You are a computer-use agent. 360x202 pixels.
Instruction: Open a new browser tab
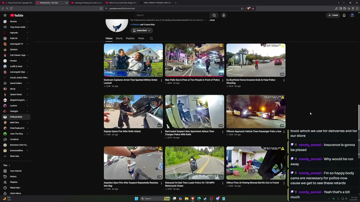(176, 3)
